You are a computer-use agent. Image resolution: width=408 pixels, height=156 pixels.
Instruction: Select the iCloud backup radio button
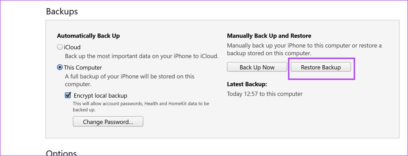click(x=59, y=47)
